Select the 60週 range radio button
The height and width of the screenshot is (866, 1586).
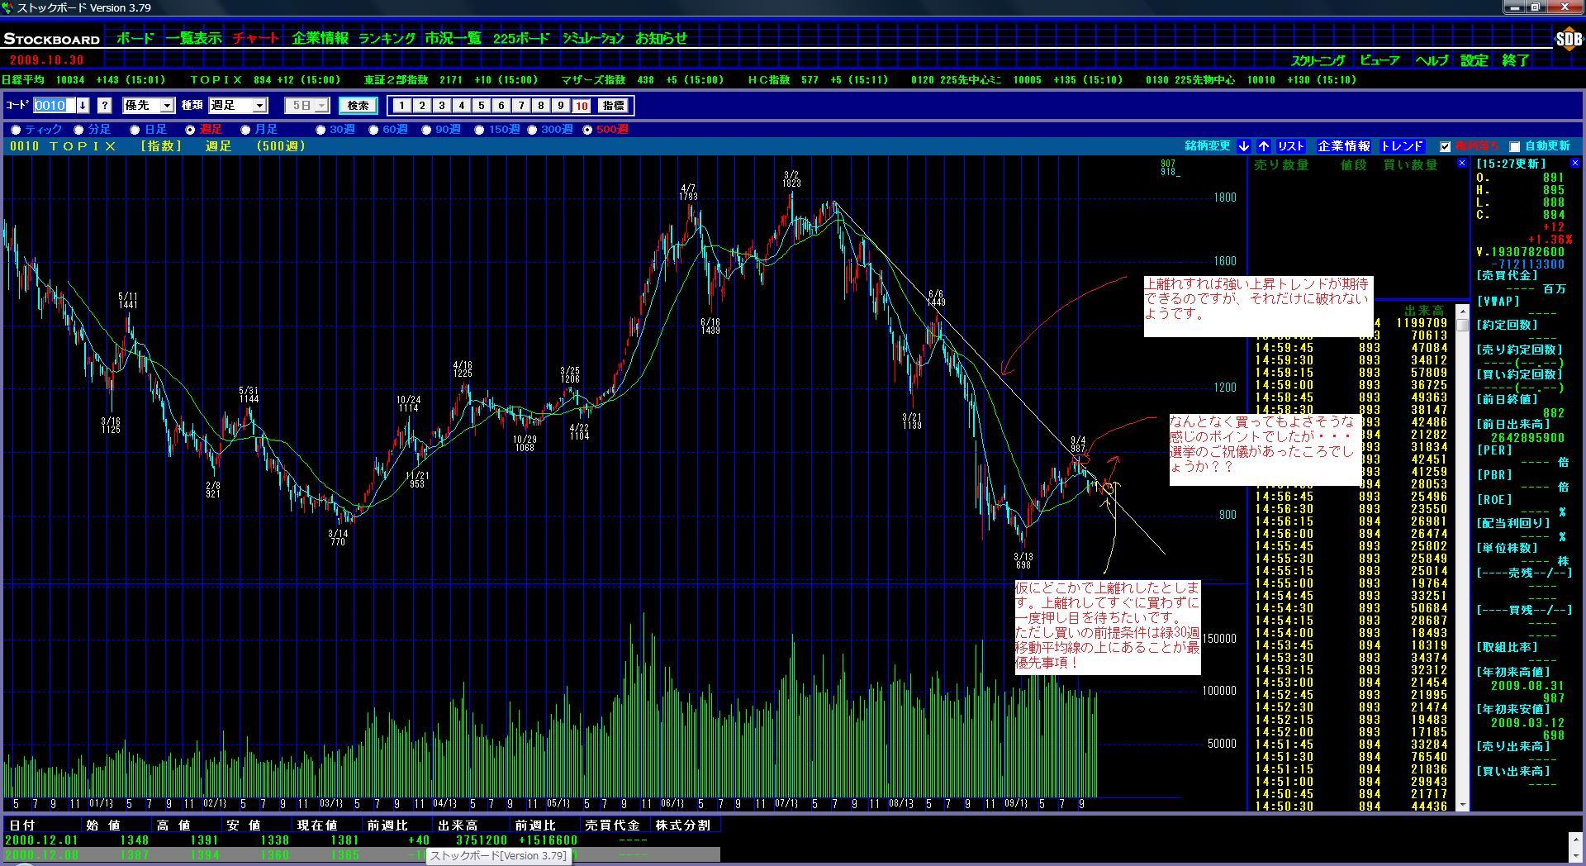click(374, 130)
